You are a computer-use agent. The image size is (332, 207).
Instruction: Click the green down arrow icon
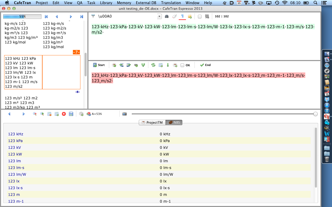point(168,65)
